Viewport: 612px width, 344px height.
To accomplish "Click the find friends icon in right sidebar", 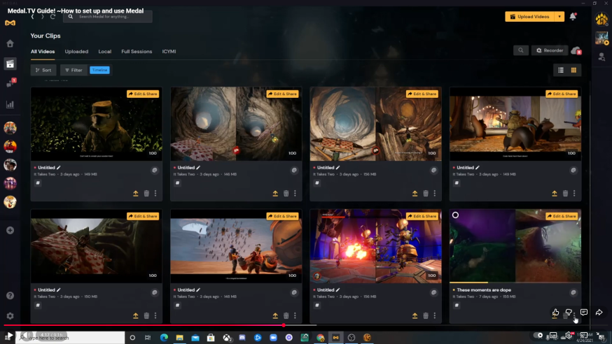I will pos(601,57).
